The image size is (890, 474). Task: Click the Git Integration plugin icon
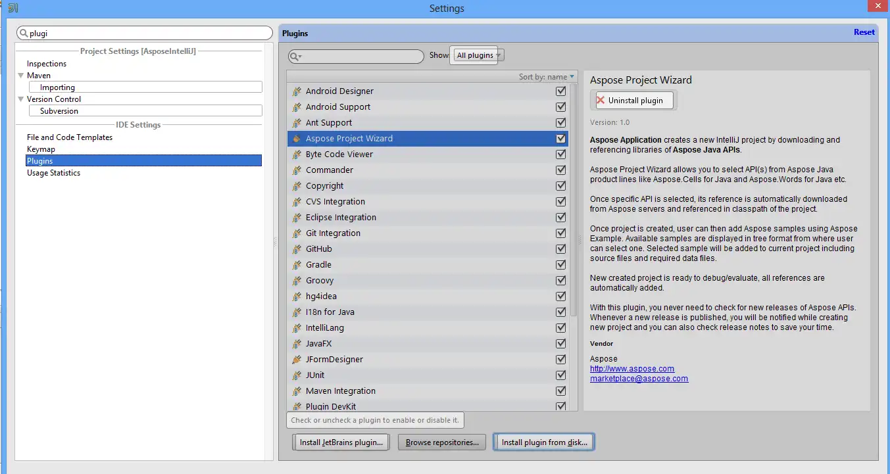click(297, 233)
